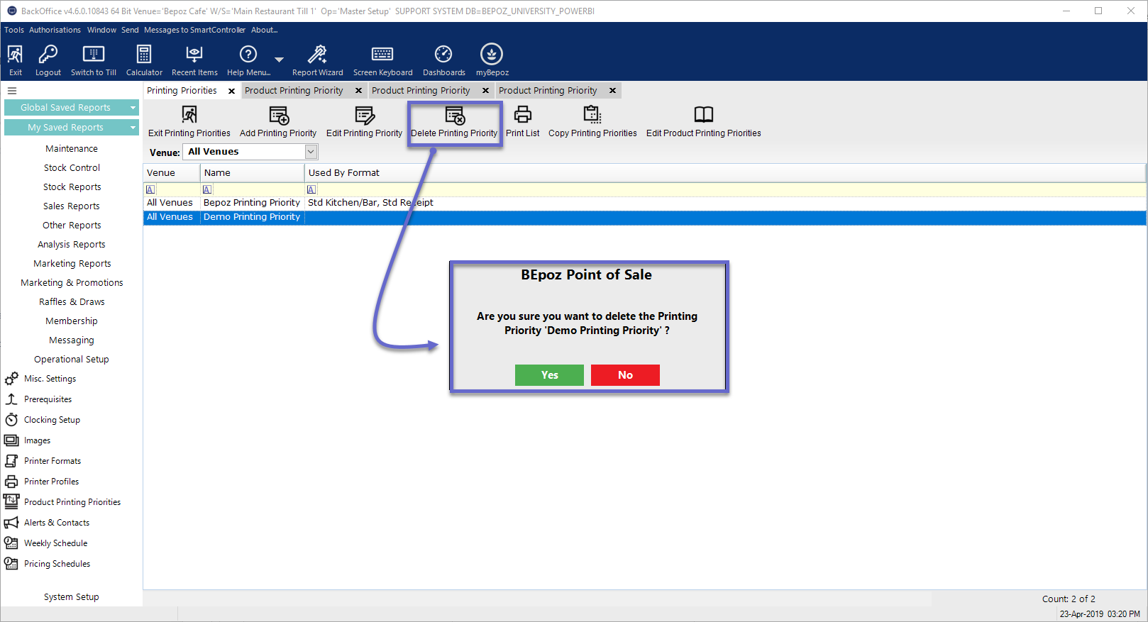This screenshot has height=622, width=1148.
Task: Select the Bepoz Printing Priority row
Action: (644, 203)
